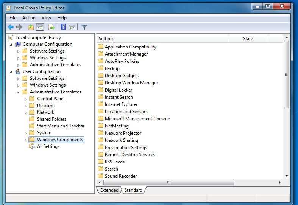Open the View menu

pyautogui.click(x=46, y=18)
